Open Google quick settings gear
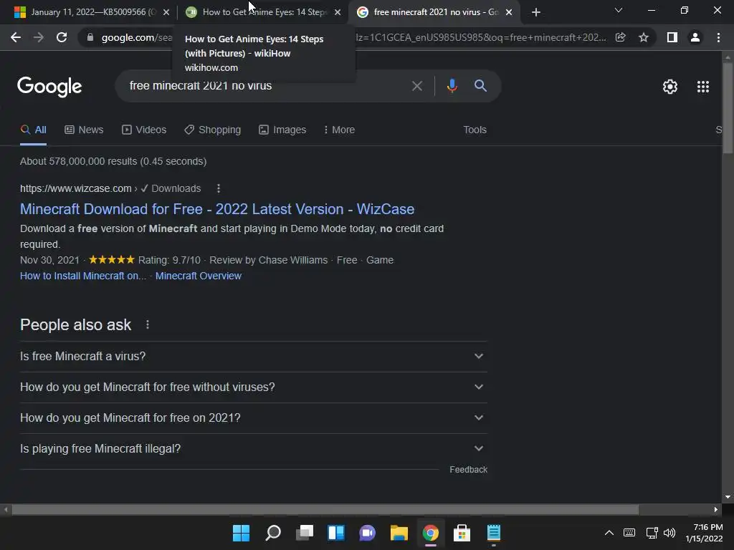This screenshot has width=734, height=550. [670, 87]
